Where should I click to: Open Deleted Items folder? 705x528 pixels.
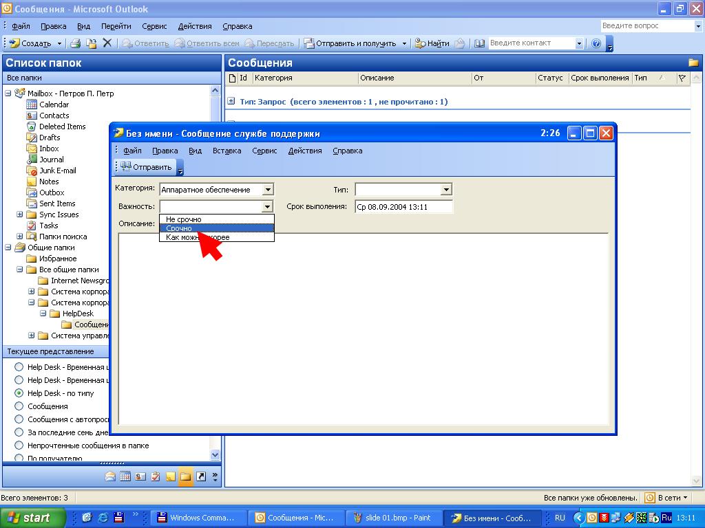62,126
